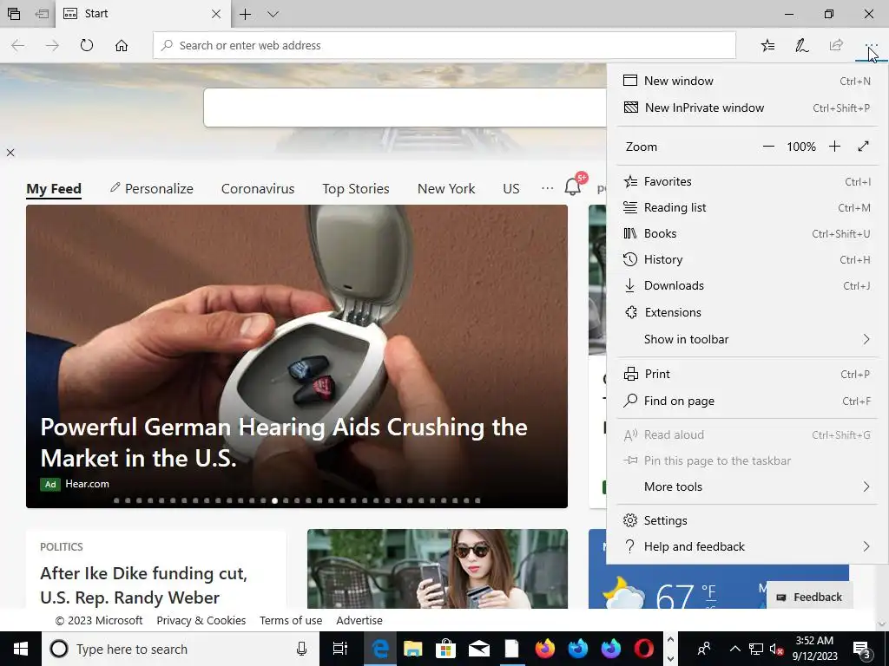Open the Advertise footer link

(359, 621)
